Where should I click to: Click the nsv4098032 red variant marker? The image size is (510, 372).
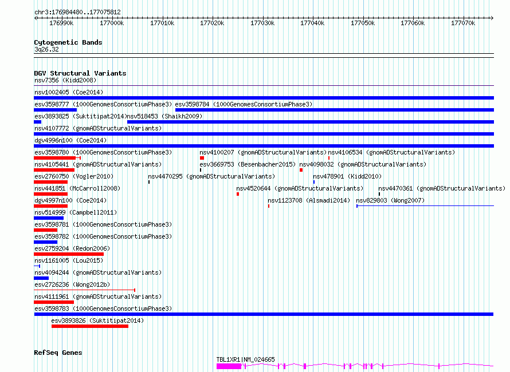[301, 170]
